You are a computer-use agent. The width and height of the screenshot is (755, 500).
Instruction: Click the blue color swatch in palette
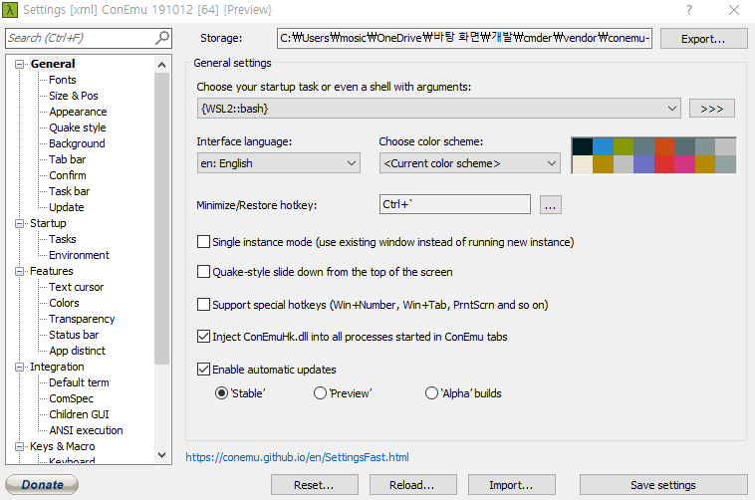pos(603,147)
